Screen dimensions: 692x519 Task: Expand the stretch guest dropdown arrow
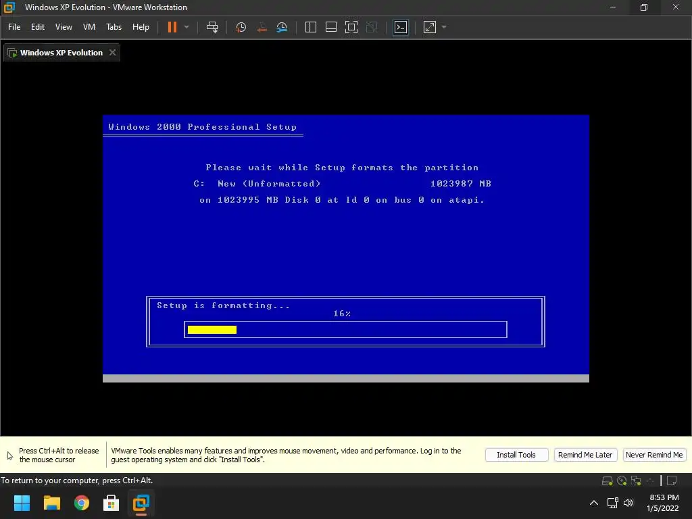(x=444, y=27)
